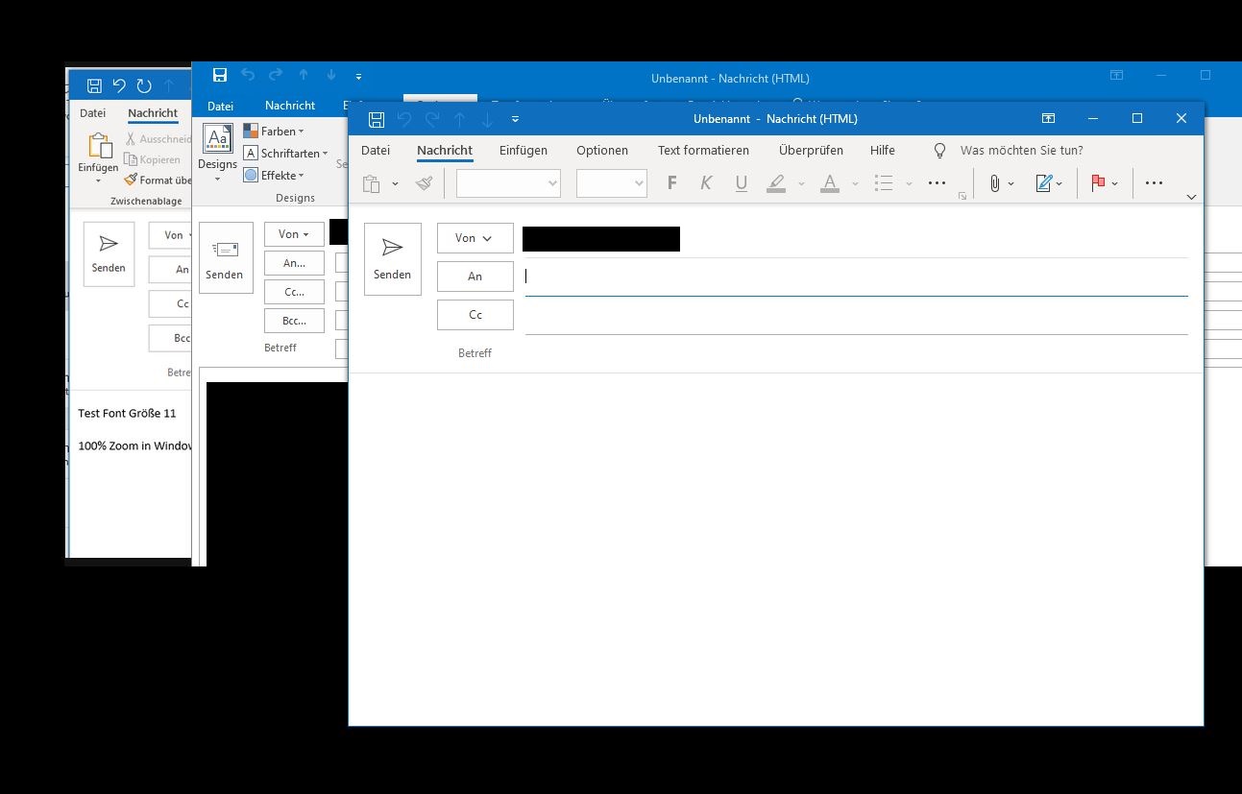Set follow-up with the red flag icon
Screen dimensions: 1242x794
(x=1099, y=183)
